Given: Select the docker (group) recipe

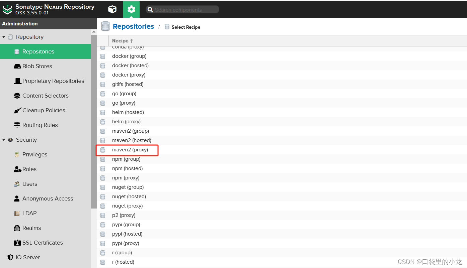Looking at the screenshot, I should (282, 56).
